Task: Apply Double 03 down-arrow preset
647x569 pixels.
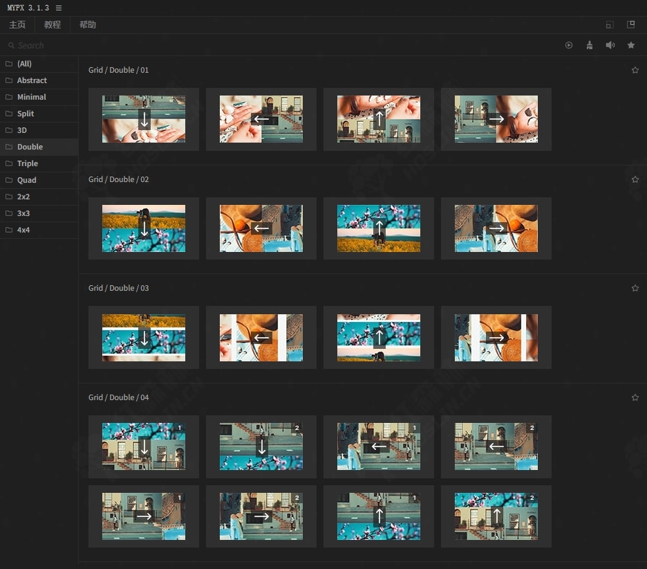Action: coord(144,338)
